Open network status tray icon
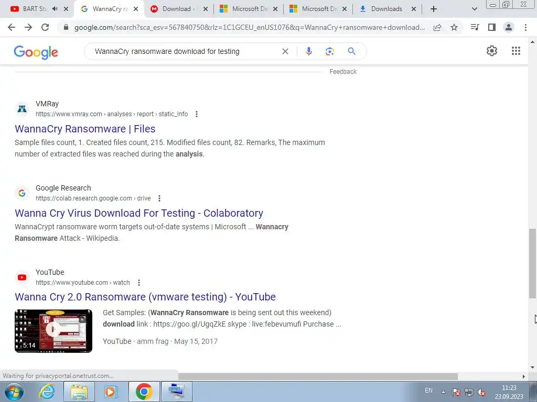 pos(468,392)
